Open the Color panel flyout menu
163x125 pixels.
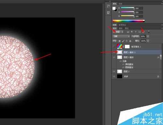tap(162, 4)
